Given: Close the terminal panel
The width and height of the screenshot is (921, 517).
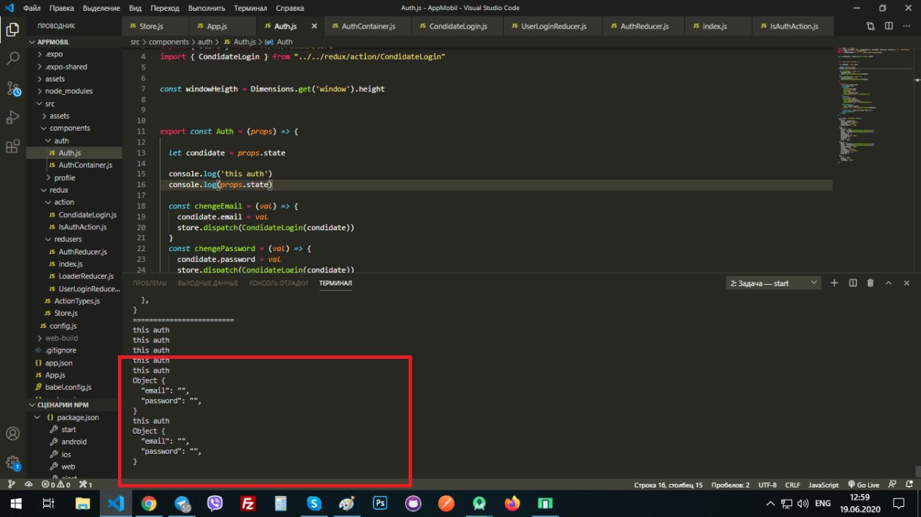Looking at the screenshot, I should (x=907, y=283).
